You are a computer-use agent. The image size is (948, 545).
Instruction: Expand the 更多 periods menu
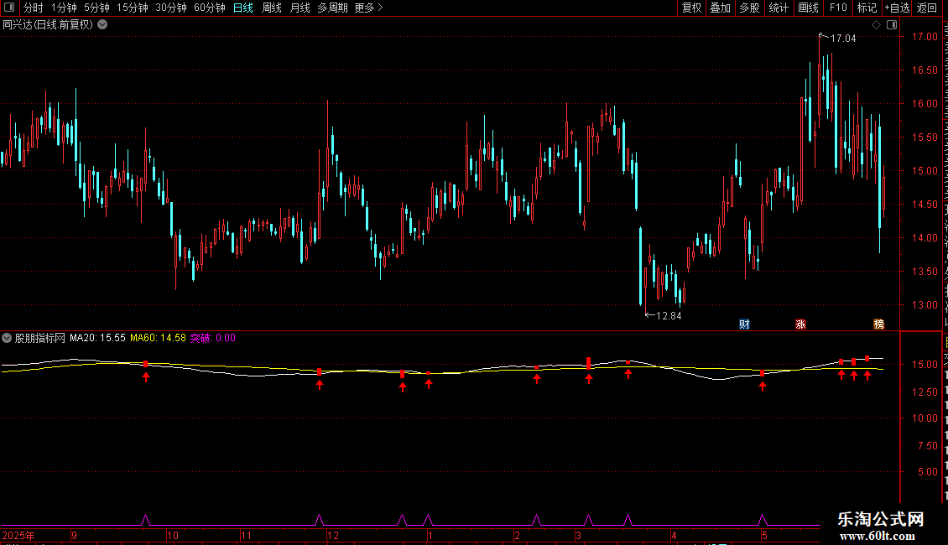tap(369, 8)
